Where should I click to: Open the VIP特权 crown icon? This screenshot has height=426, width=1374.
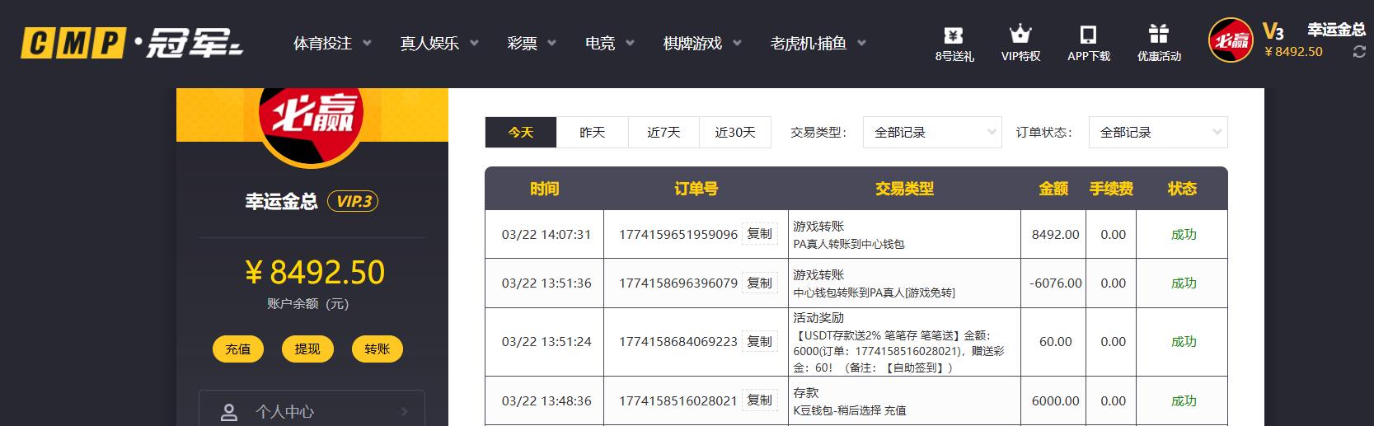coord(1020,35)
